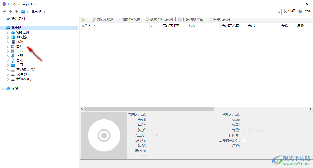
Task: Expand the 本地磁盘 (C:) drive
Action: click(x=8, y=70)
